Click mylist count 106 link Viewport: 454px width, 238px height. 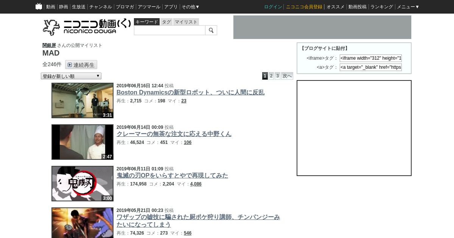tap(188, 142)
